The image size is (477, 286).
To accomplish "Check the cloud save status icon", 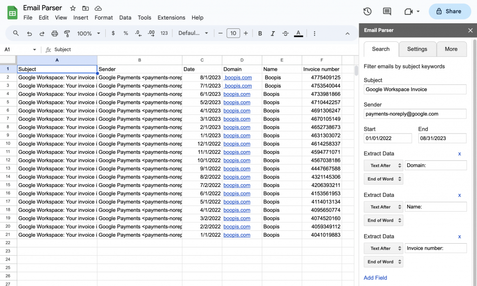I will point(98,8).
